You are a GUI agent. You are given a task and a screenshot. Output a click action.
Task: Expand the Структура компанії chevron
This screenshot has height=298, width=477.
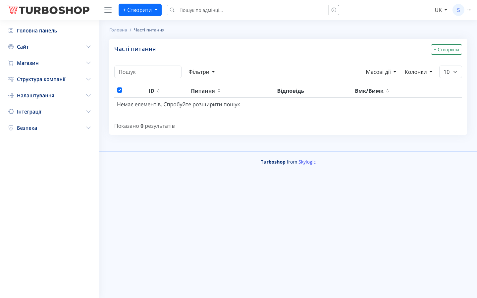click(88, 79)
